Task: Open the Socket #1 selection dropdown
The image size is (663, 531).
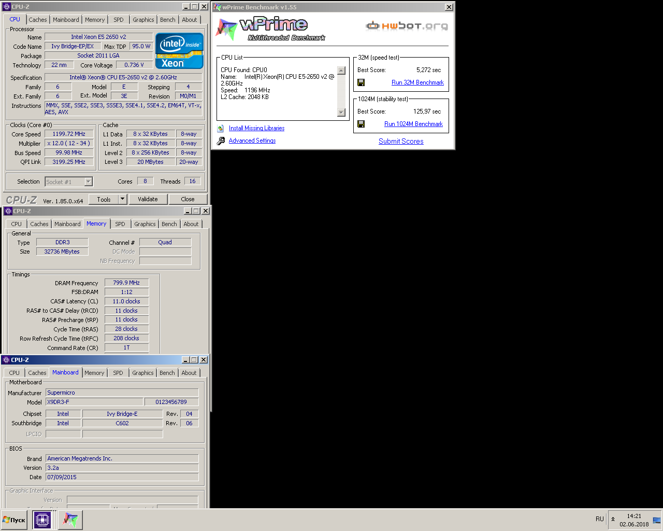Action: tap(89, 181)
